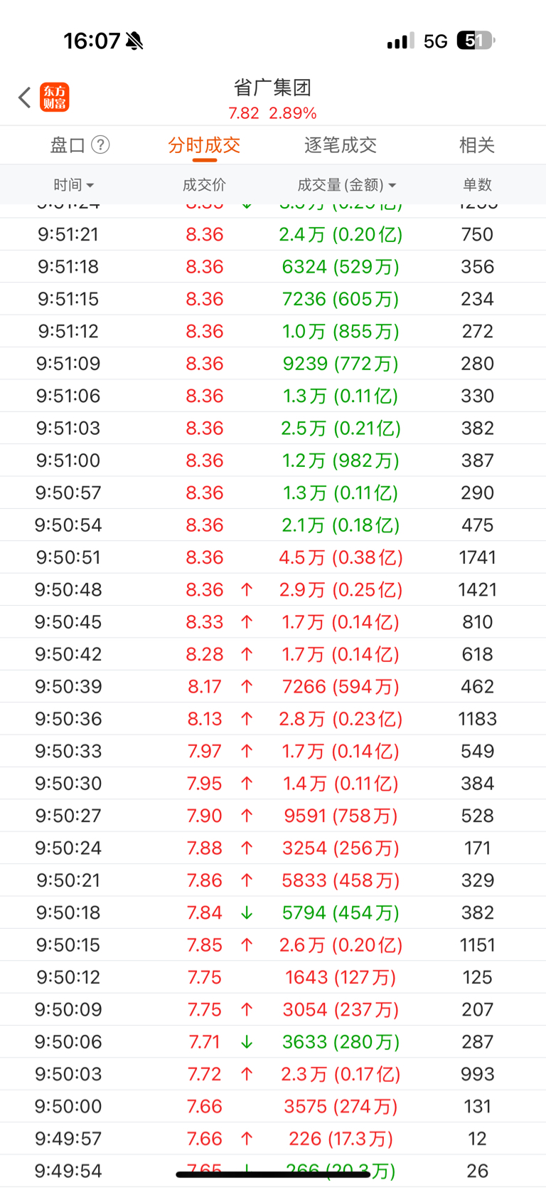546x1188 pixels.
Task: Select the 9:51:21 trade row
Action: coord(273,234)
